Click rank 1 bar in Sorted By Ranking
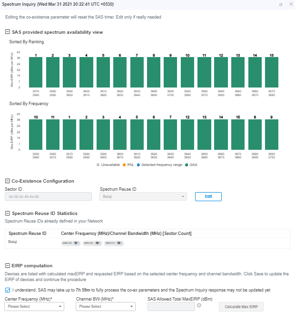 click(x=36, y=72)
